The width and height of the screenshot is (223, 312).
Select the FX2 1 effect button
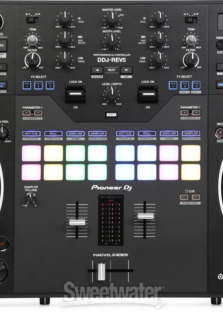[173, 85]
